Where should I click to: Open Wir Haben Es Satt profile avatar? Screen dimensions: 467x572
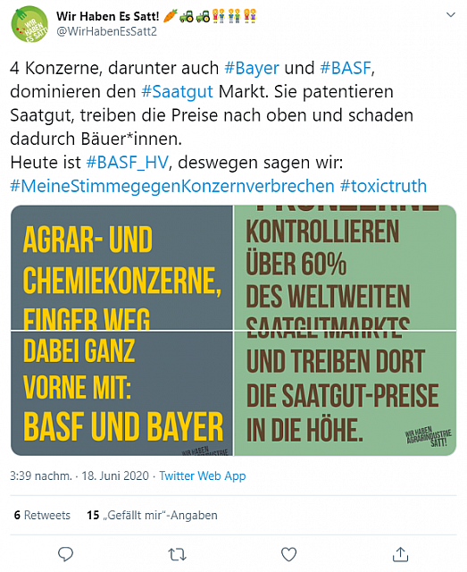[x=29, y=24]
